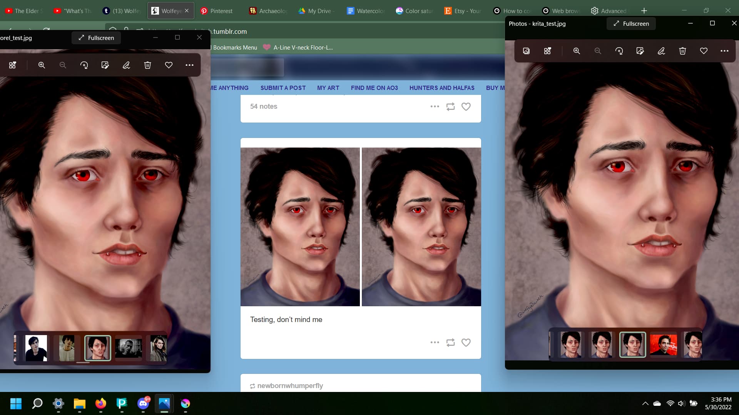Screen dimensions: 739x415
Task: Like the 'Testing, don't mind me' post
Action: 466,342
